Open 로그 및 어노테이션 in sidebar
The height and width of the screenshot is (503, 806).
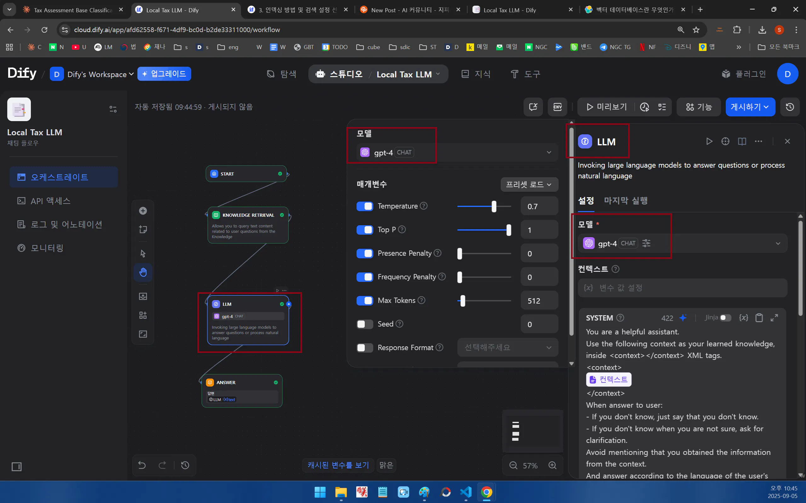click(63, 224)
